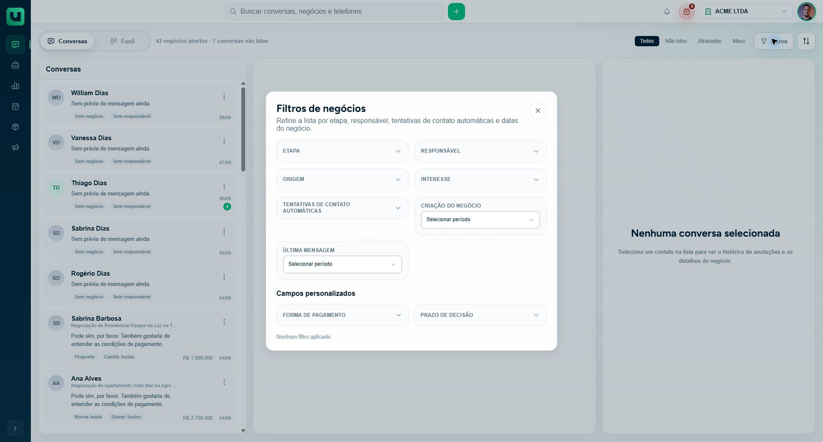823x442 pixels.
Task: Open options menu for William Dias
Action: pyautogui.click(x=224, y=97)
